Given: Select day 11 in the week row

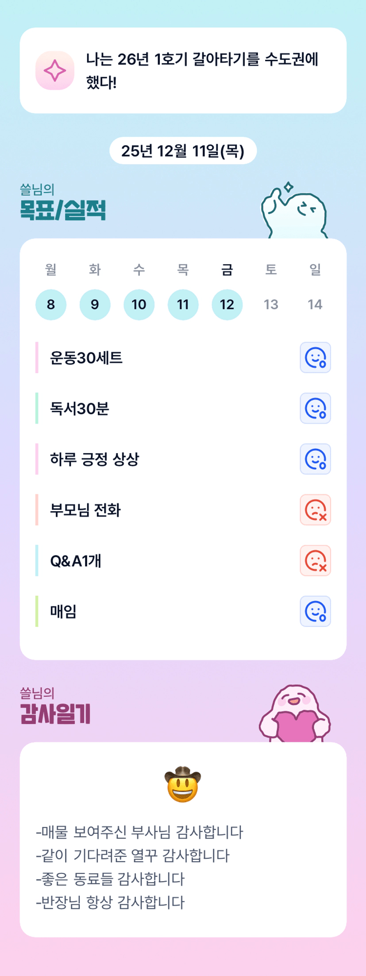Looking at the screenshot, I should 183,305.
